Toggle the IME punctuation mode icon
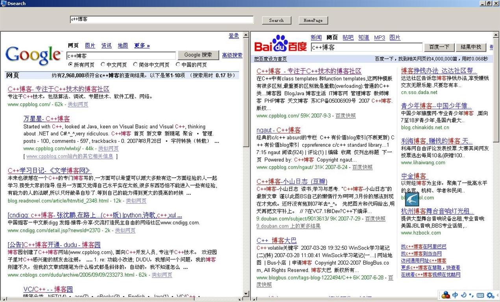The width and height of the screenshot is (500, 302). (x=471, y=295)
